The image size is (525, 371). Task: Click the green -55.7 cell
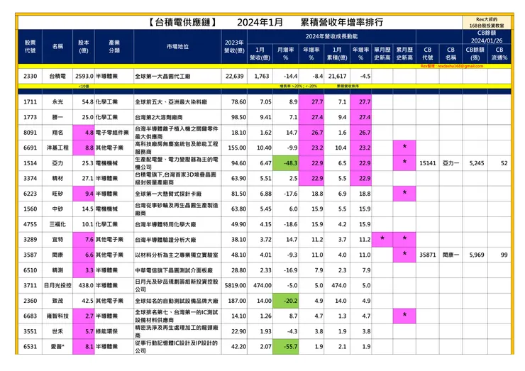286,347
